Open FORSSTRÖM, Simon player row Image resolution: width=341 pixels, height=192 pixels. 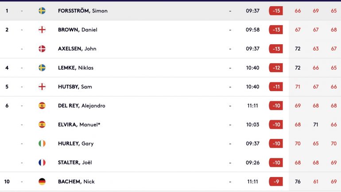click(x=170, y=11)
